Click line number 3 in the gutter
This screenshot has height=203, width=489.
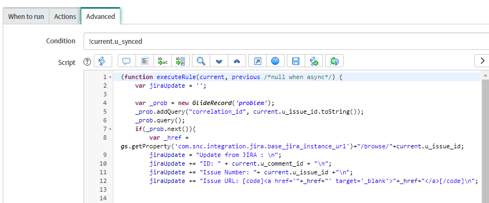[x=105, y=94]
